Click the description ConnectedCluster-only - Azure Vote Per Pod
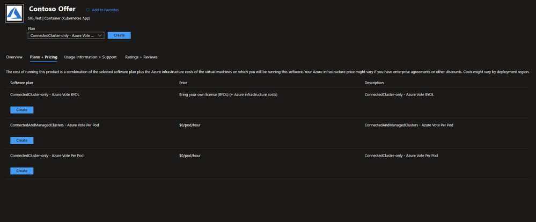Viewport: 536px width, 222px height. pos(401,156)
